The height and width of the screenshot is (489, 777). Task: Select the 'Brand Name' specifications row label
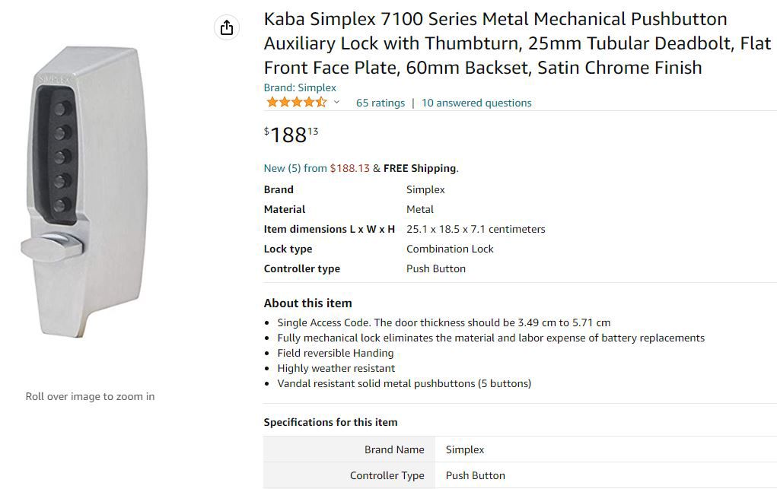pos(394,449)
